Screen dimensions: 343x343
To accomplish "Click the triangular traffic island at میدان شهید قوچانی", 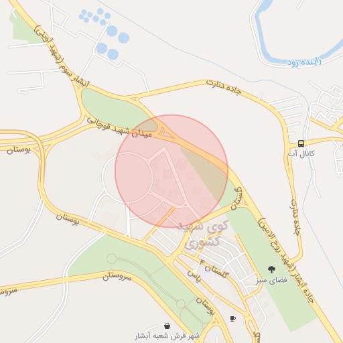I will coord(167,135).
